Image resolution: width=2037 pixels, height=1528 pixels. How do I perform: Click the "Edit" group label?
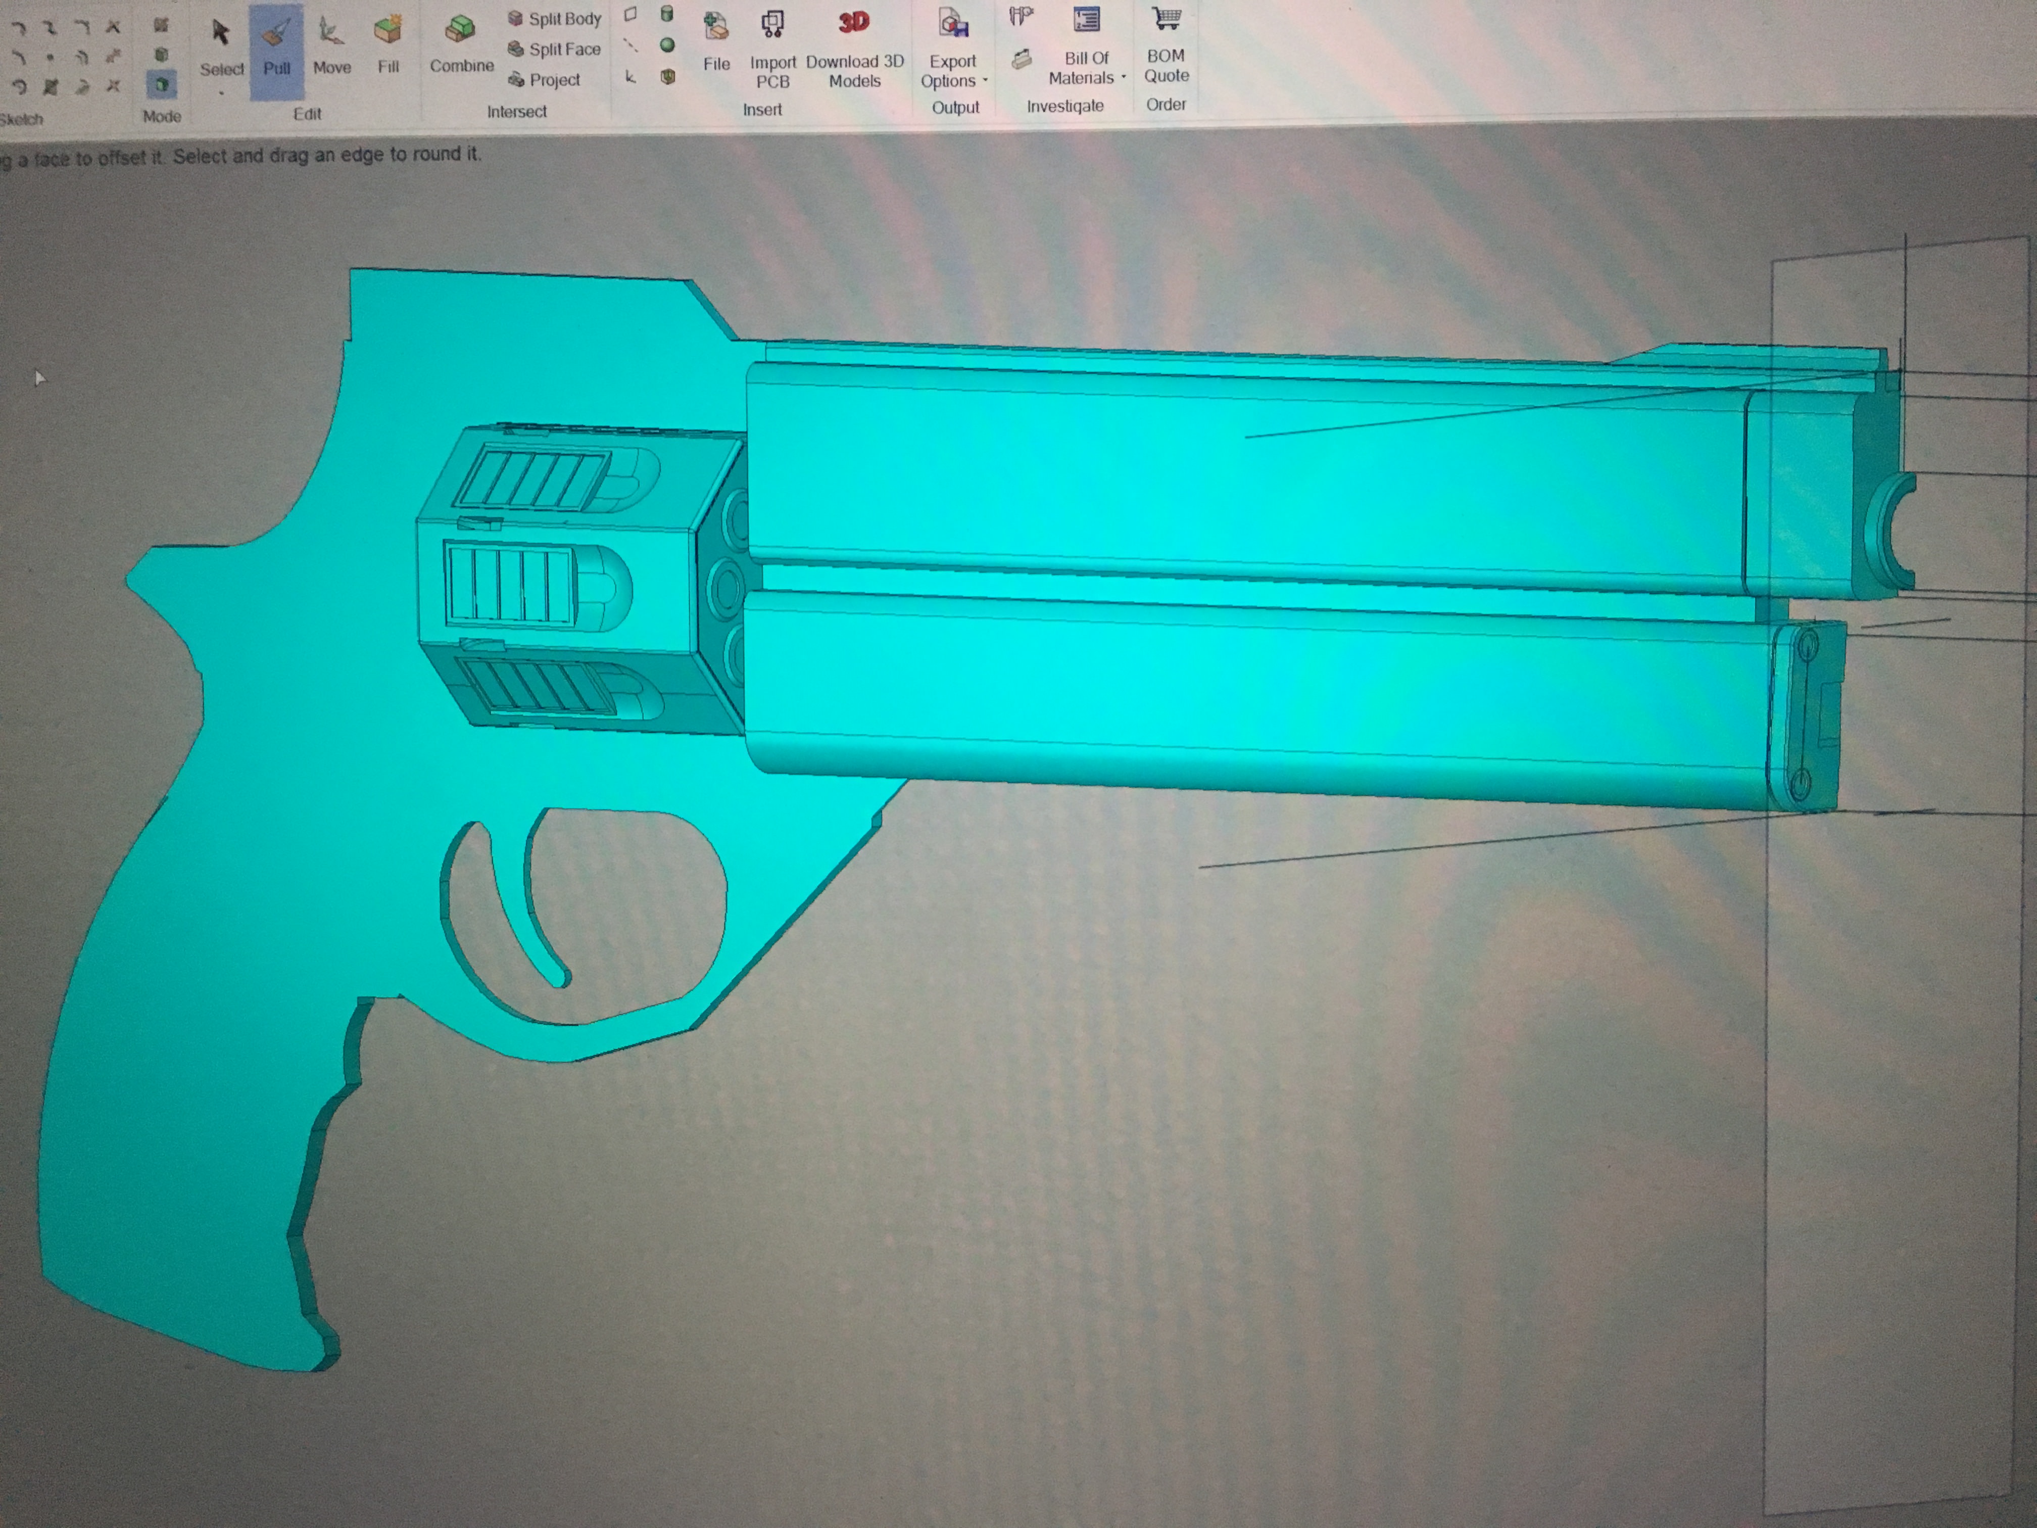point(307,113)
